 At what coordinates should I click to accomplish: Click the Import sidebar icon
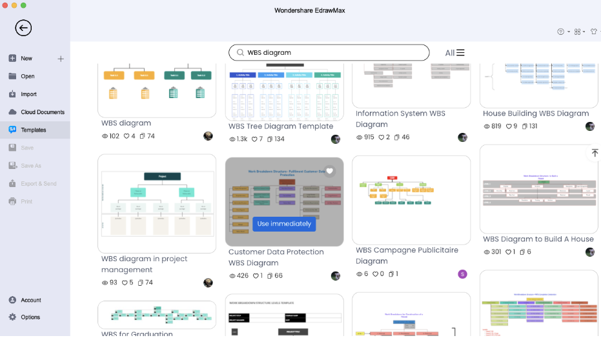pyautogui.click(x=12, y=94)
